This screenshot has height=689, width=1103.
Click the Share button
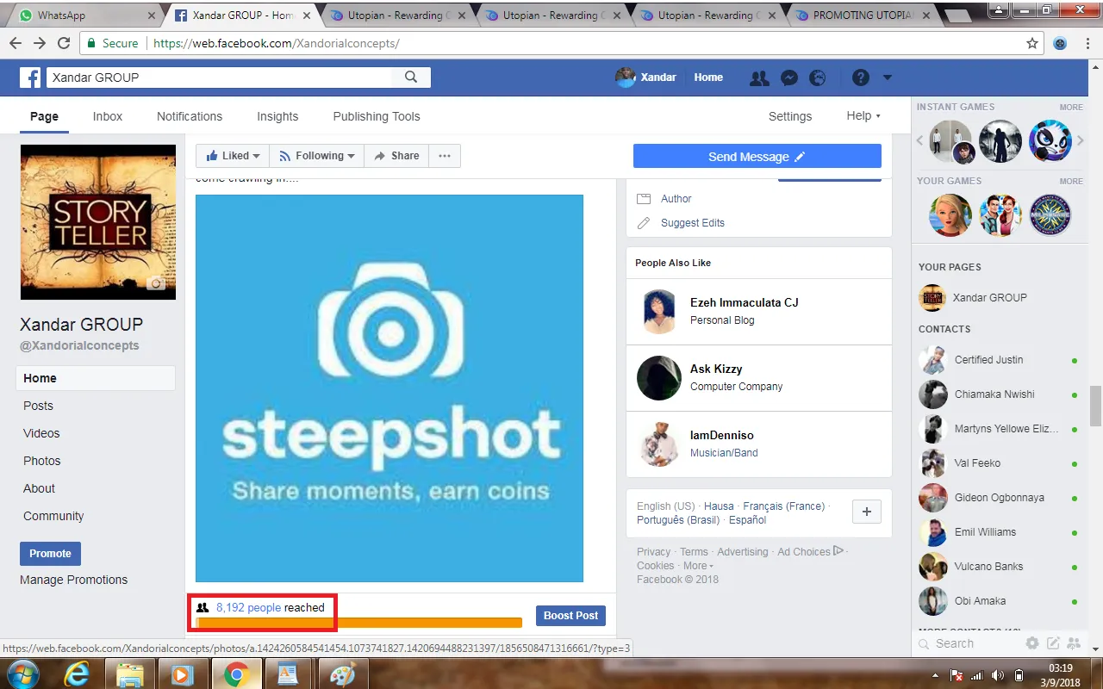396,156
